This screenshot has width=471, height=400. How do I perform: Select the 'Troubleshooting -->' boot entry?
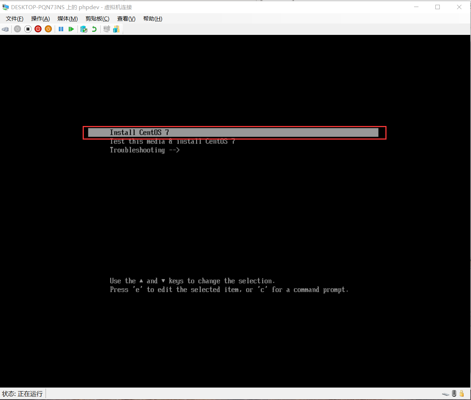point(145,150)
